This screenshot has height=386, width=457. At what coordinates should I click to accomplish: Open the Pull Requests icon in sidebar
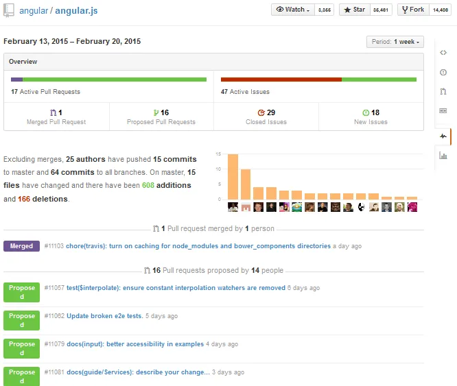(x=443, y=91)
